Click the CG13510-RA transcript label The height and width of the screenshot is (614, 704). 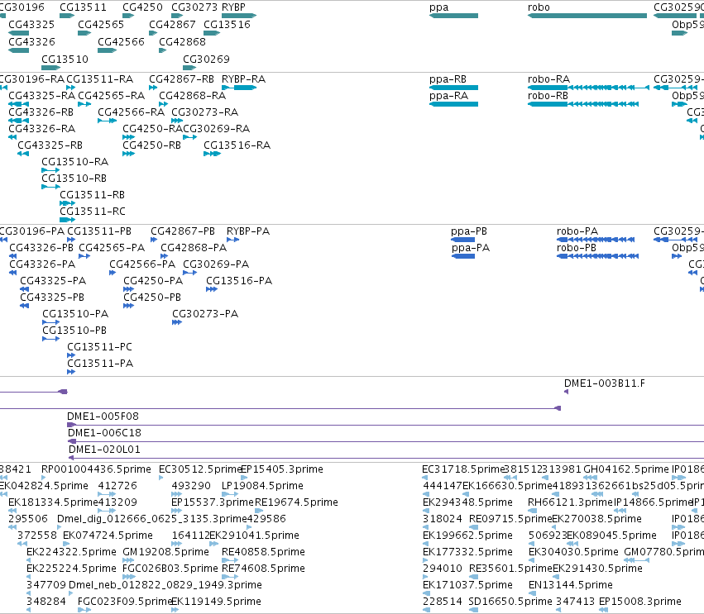[x=75, y=161]
